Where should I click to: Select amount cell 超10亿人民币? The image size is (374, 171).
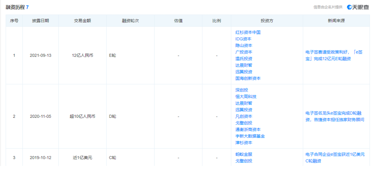point(82,116)
